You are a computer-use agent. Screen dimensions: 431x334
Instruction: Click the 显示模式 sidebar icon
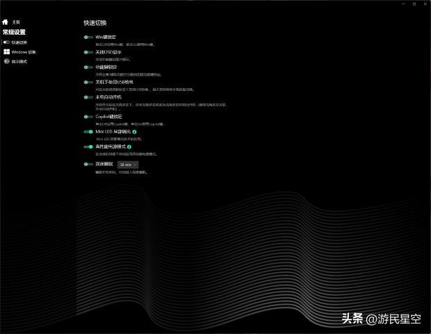click(x=6, y=62)
